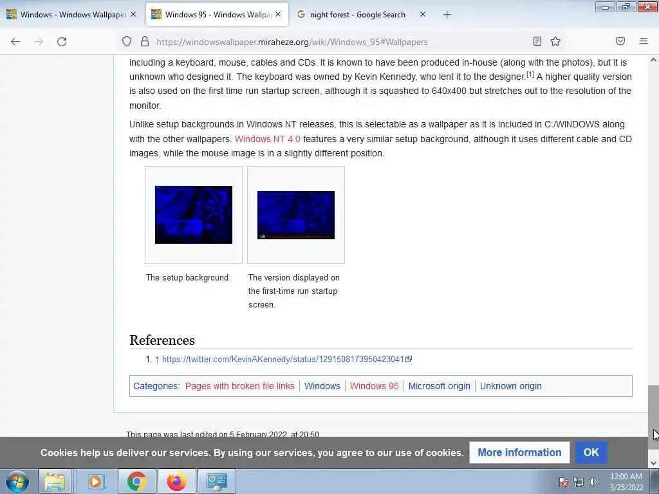
Task: Open the KevinAKennedy twitter reference link
Action: pos(286,359)
